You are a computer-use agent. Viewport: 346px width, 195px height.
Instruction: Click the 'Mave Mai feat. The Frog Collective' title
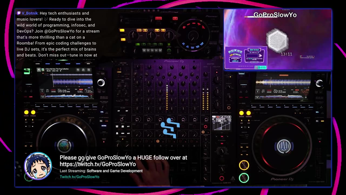pyautogui.click(x=57, y=69)
